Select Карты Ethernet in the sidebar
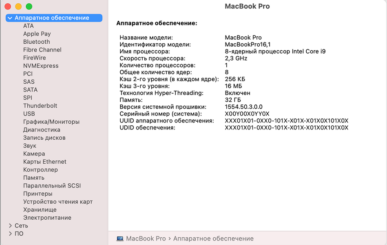The image size is (387, 245). click(44, 162)
